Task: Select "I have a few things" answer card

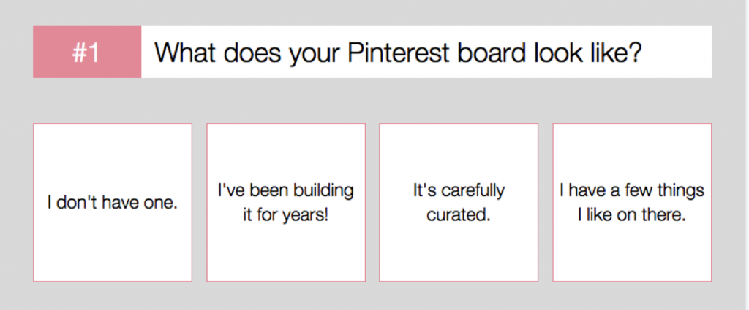Action: (x=632, y=202)
